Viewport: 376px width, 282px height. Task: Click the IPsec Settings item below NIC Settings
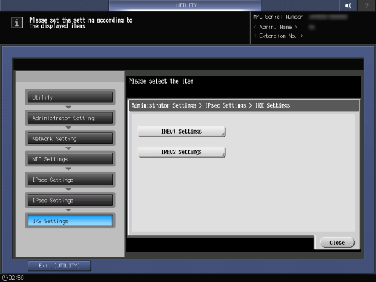point(70,180)
